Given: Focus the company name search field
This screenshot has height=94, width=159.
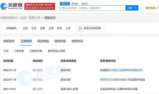Looking at the screenshot, I should tap(93, 8).
